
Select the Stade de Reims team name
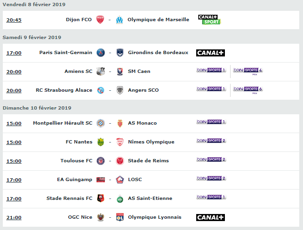pyautogui.click(x=148, y=161)
